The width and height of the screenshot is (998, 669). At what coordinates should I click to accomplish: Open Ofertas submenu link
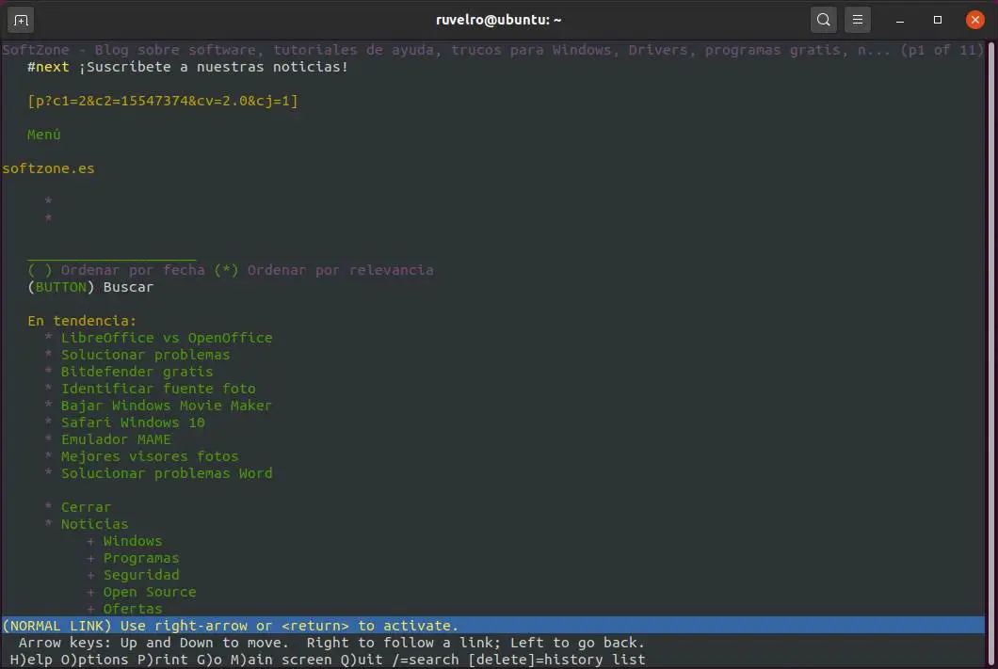pyautogui.click(x=133, y=609)
